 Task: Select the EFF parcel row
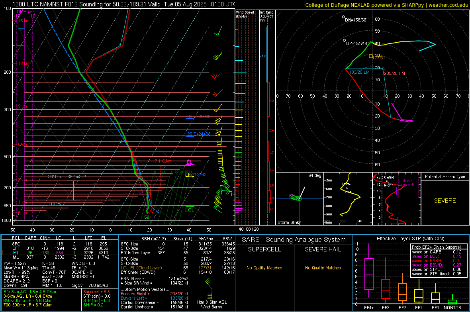coord(60,248)
